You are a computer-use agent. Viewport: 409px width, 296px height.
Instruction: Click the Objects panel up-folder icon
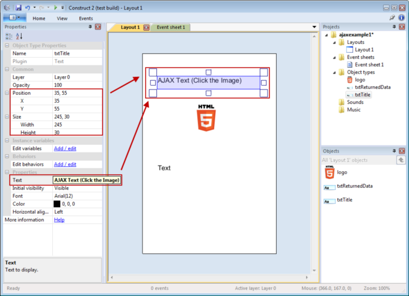click(401, 160)
